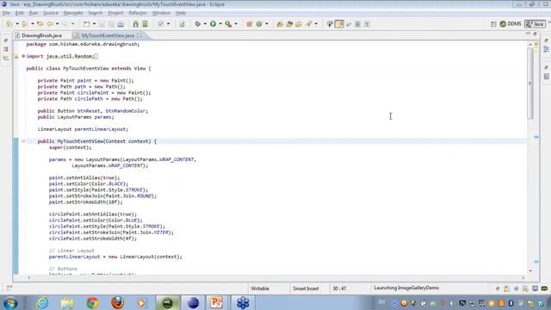Open the Refactor menu
The image size is (551, 310).
[x=138, y=13]
